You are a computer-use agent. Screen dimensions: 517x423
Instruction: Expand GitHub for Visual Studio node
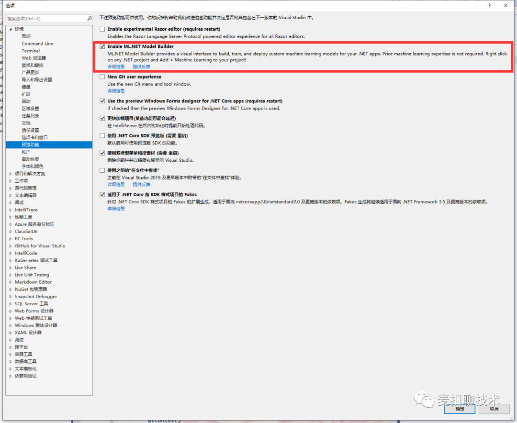11,246
